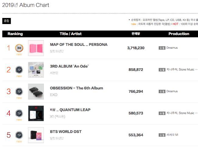Click the 3RD ALBUM 'An Ode' title
Screen dimensions: 198x147
pyautogui.click(x=69, y=66)
